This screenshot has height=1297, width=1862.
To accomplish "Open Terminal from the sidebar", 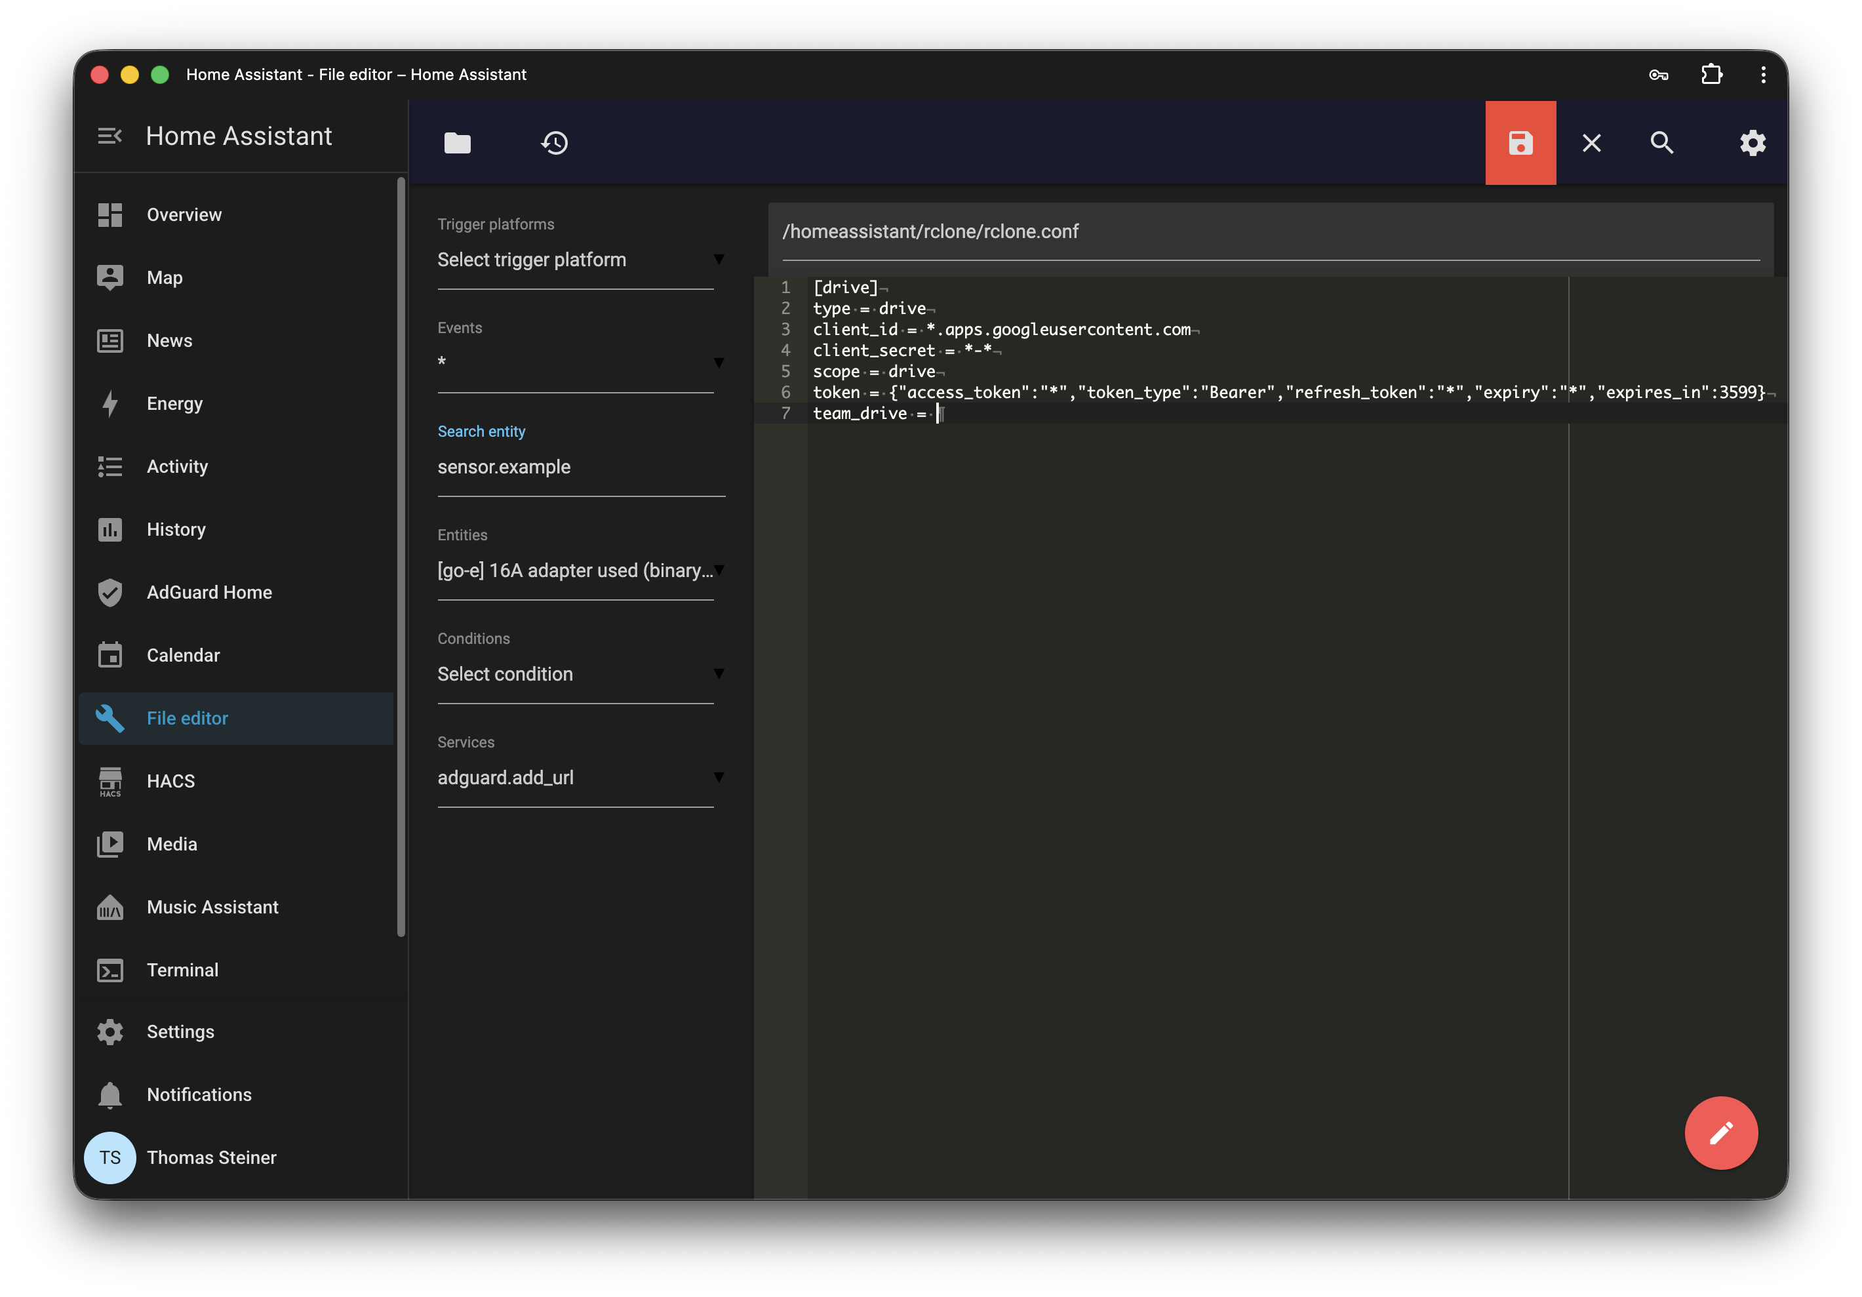I will 236,970.
